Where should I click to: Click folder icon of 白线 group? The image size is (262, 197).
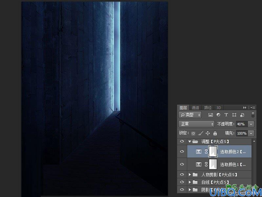point(195,182)
